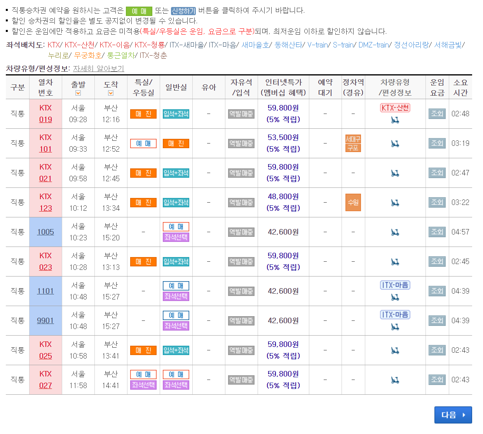Open DMZ-train seat map link
This screenshot has height=434, width=483.
(x=374, y=45)
